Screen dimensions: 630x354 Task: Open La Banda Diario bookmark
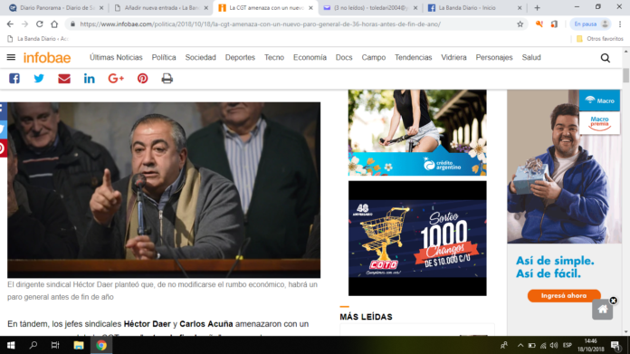coord(39,39)
